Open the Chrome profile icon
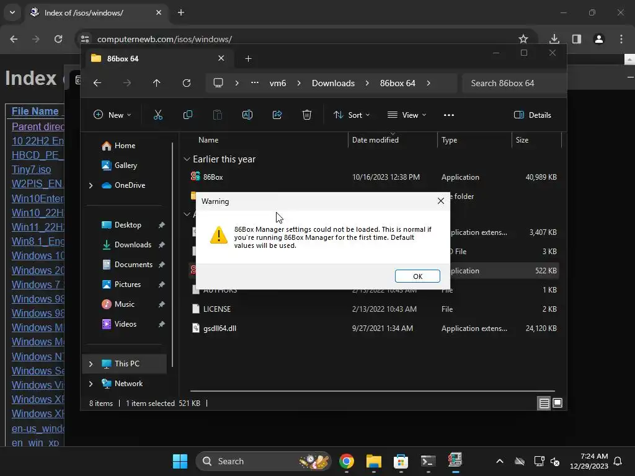Image resolution: width=635 pixels, height=476 pixels. [598, 39]
